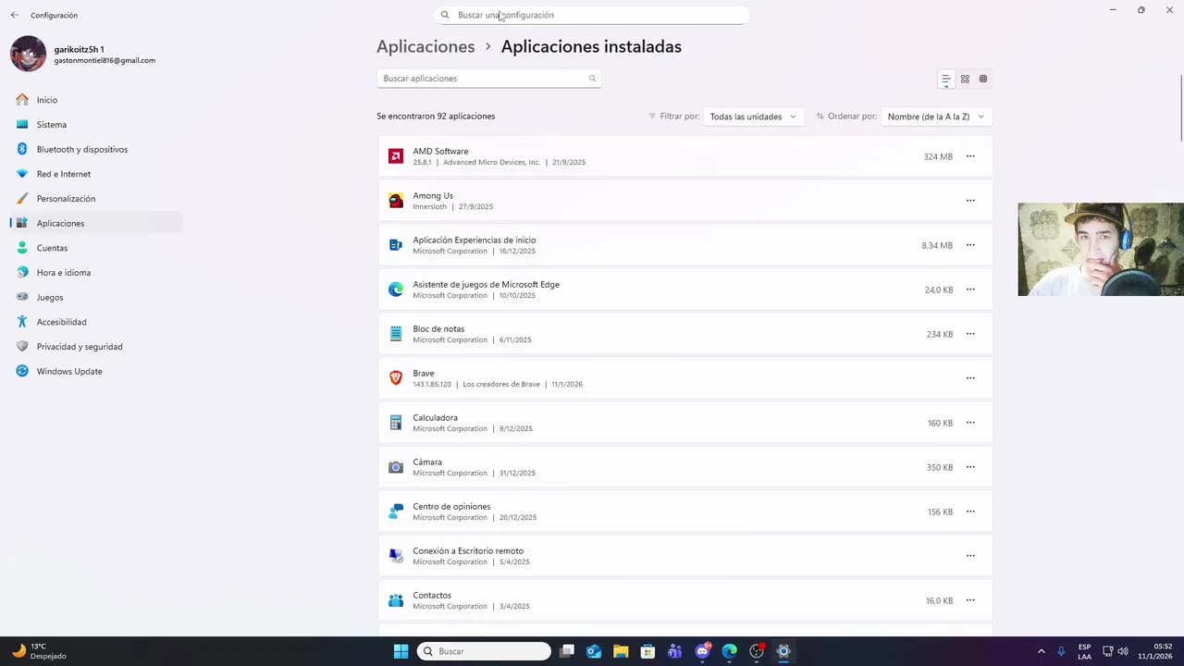This screenshot has width=1184, height=666.
Task: Click the microphone icon in system tray
Action: [1061, 651]
